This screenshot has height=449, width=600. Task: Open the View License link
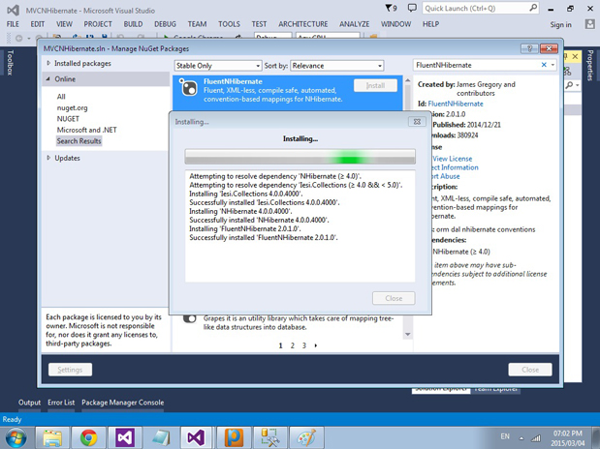click(453, 159)
